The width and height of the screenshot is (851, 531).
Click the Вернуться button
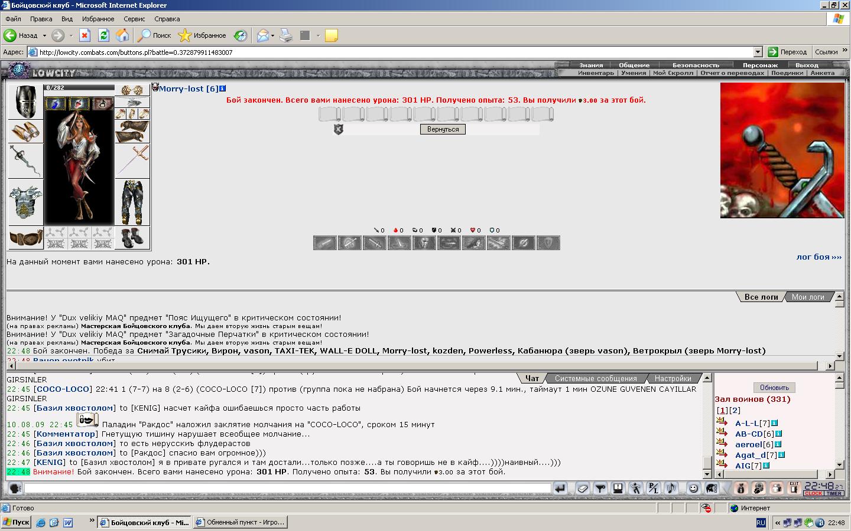coord(443,129)
